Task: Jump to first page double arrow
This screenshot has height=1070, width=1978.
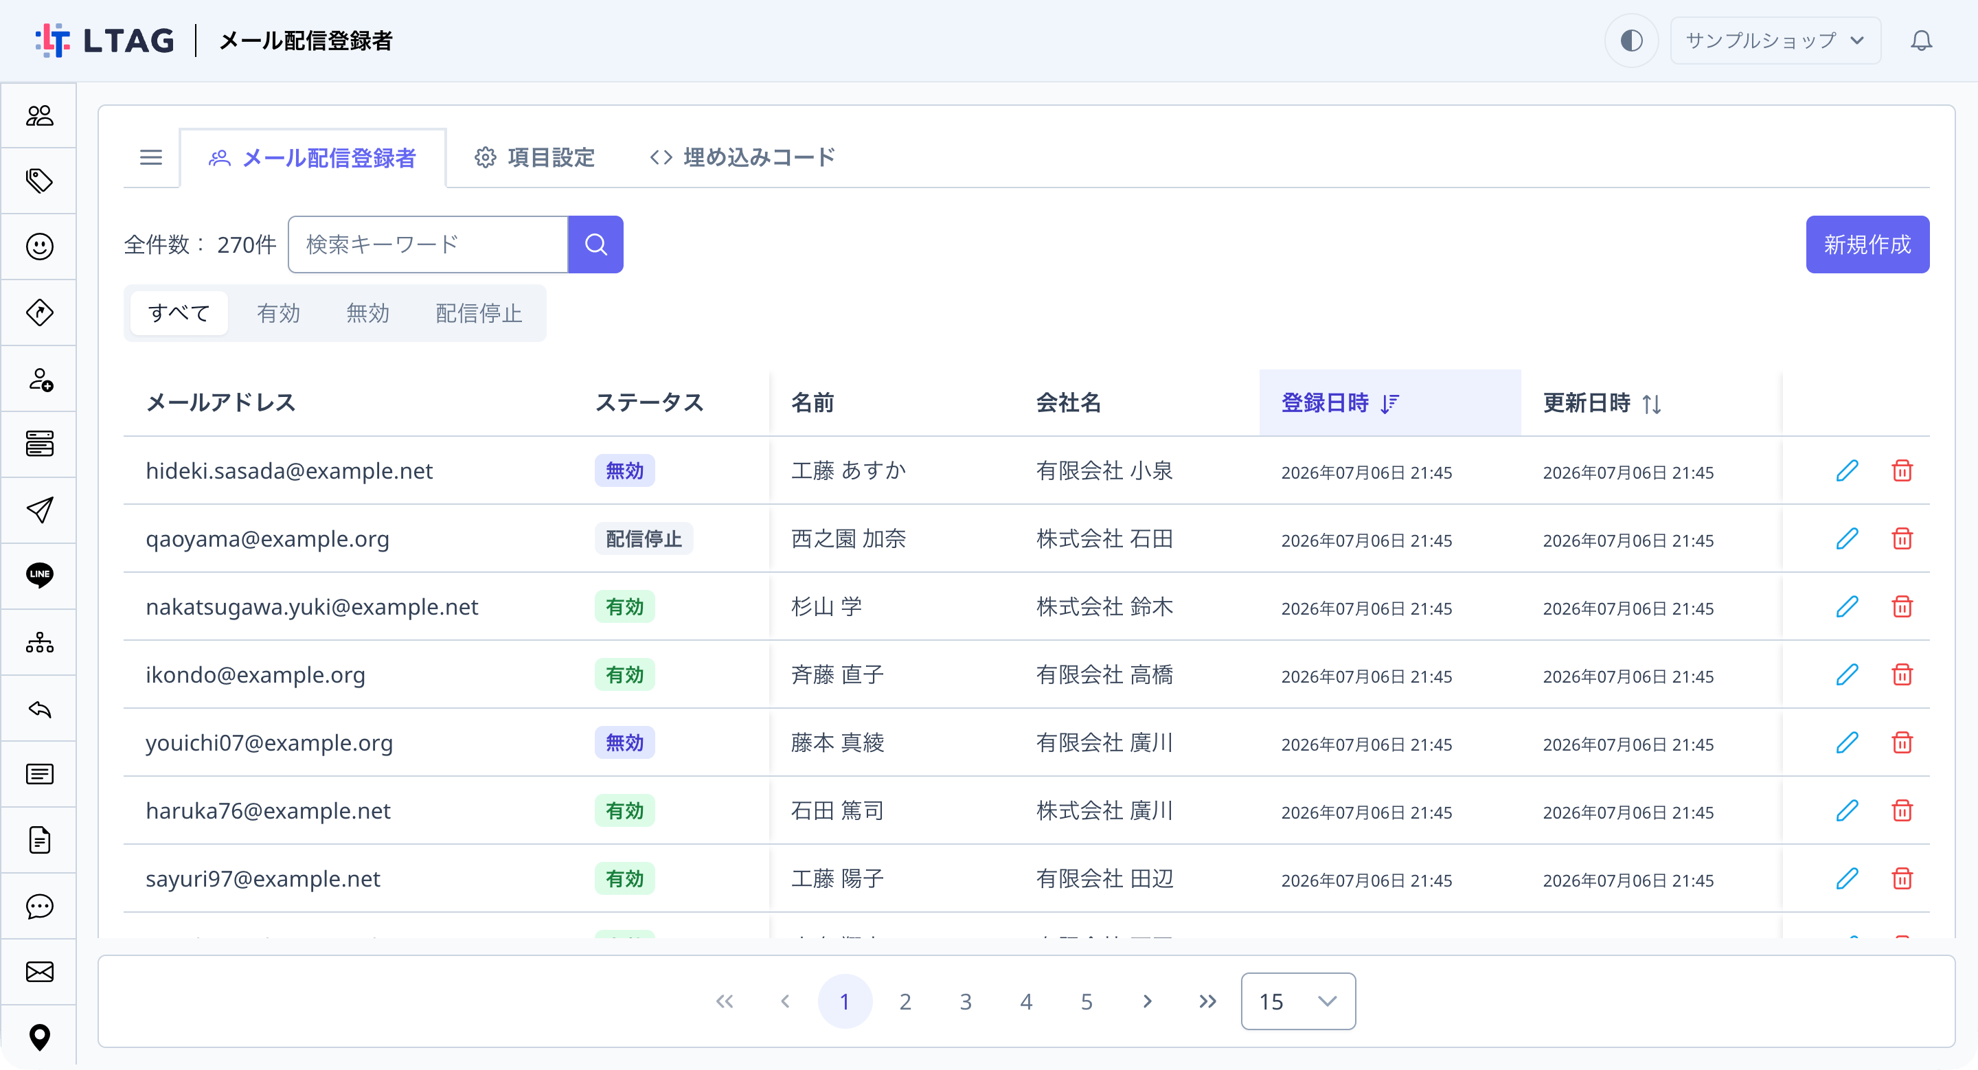Action: pyautogui.click(x=724, y=1001)
